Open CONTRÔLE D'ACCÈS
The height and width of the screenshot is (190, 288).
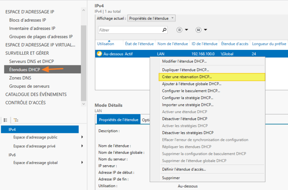click(26, 103)
